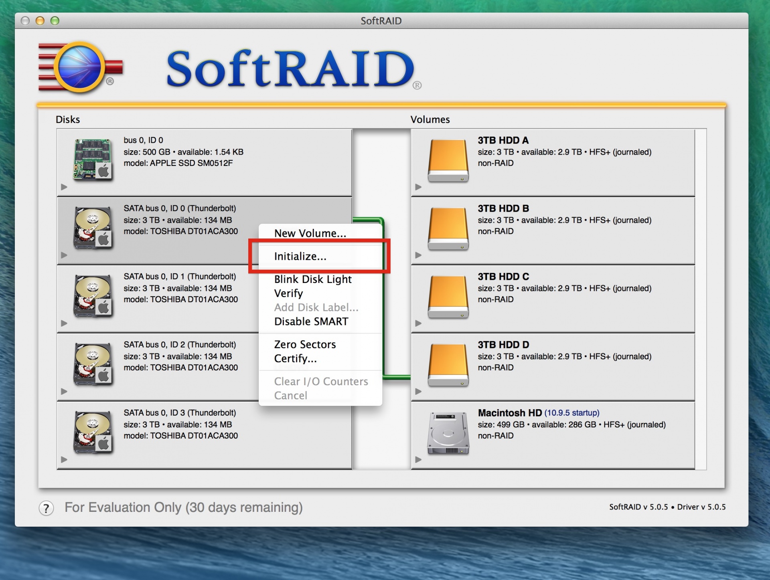This screenshot has width=770, height=580.
Task: Click the SoftRAID globe logo
Action: point(79,67)
